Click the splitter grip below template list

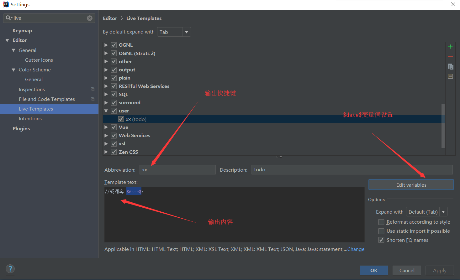coord(279,157)
